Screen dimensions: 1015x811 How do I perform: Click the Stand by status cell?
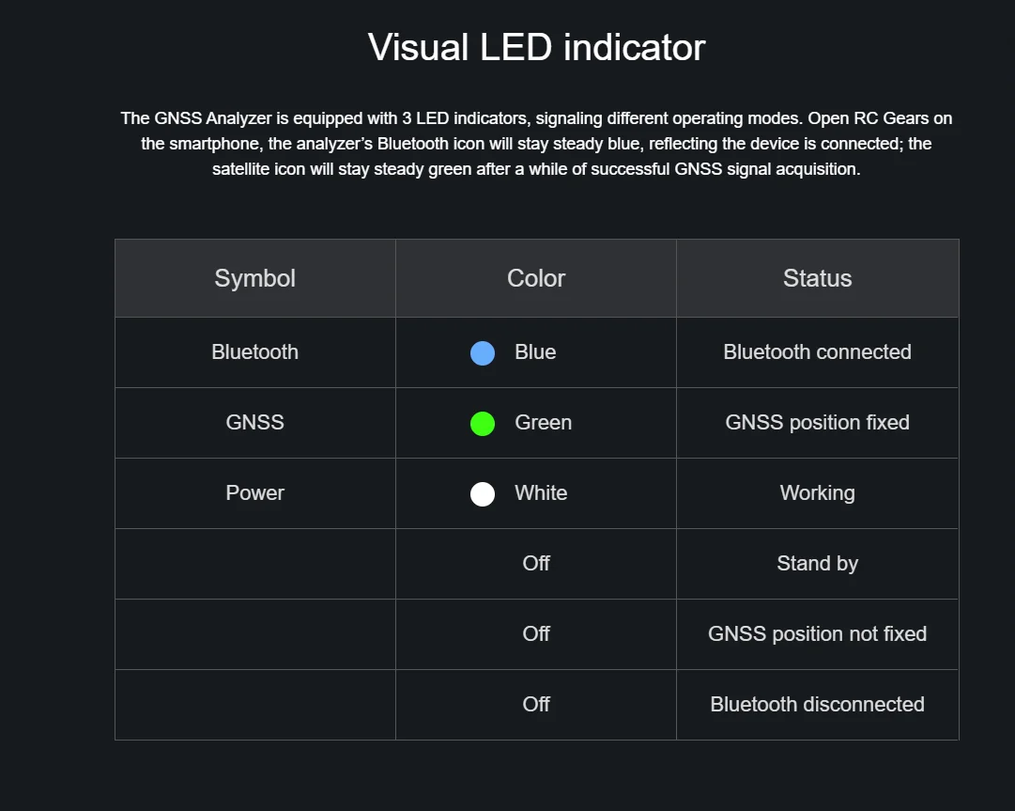(817, 564)
